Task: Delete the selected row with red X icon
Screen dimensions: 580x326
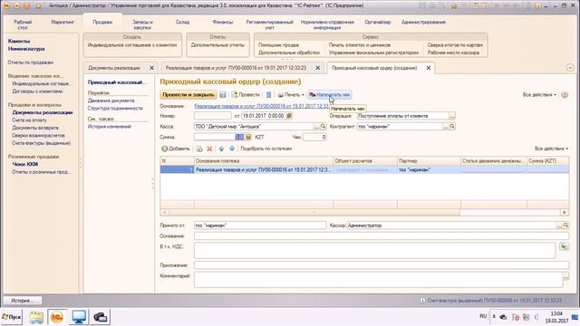Action: coord(209,149)
